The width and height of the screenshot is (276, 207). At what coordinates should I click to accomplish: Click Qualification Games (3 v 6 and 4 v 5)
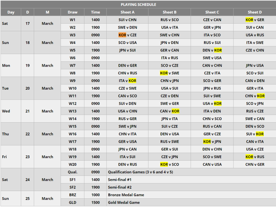point(140,172)
